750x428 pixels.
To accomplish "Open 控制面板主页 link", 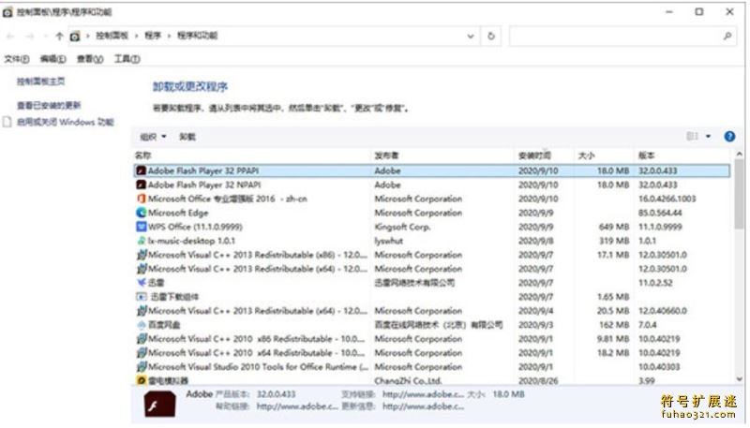I will tap(40, 81).
